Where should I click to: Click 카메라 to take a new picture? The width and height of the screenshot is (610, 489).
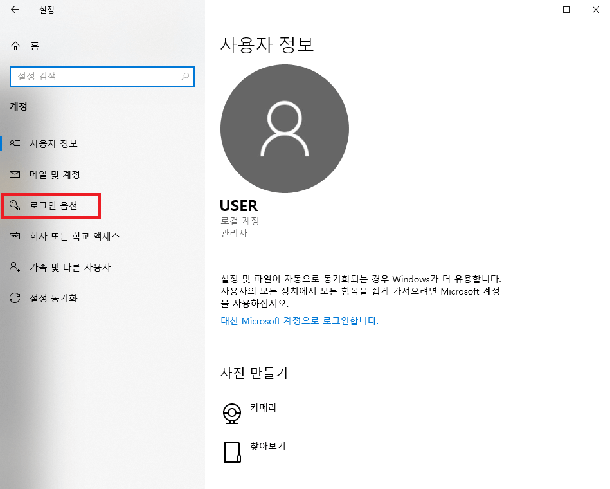click(x=264, y=407)
